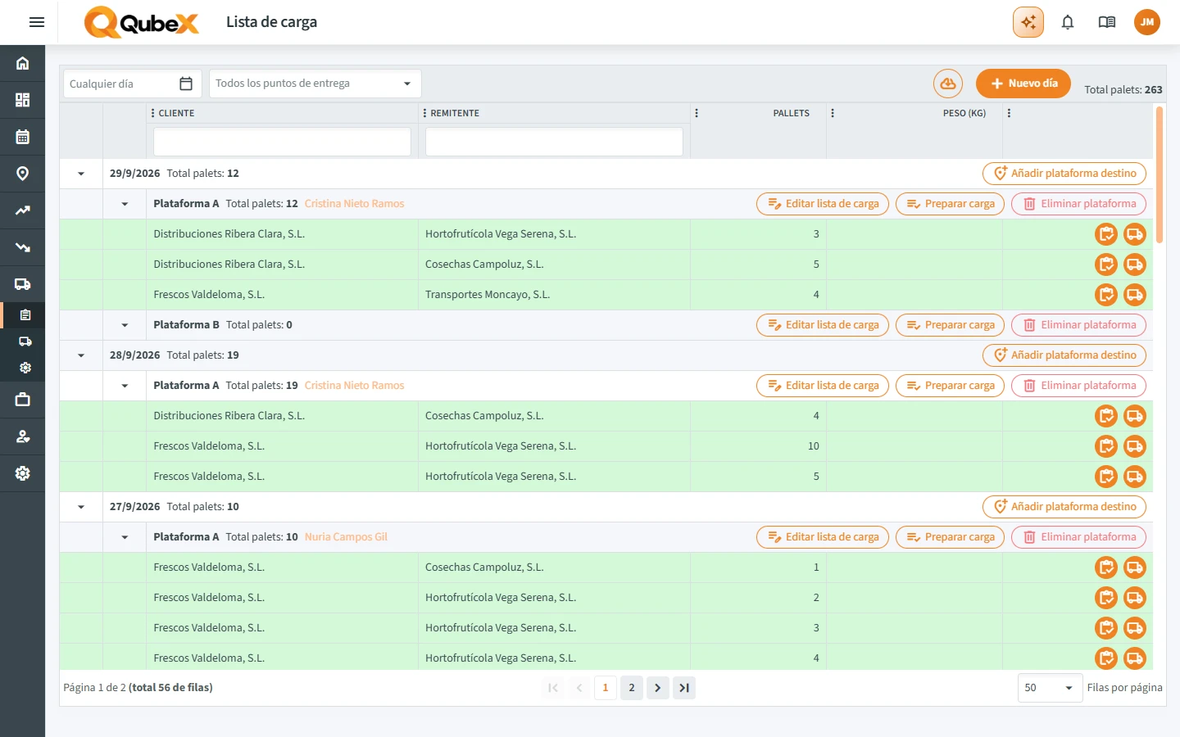Collapse the 29/9/2026 day group

[81, 174]
